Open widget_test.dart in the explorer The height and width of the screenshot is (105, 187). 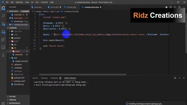tap(18, 61)
